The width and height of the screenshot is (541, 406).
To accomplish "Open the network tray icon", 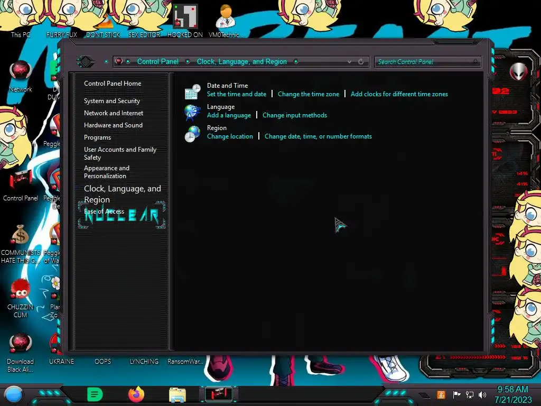I will coord(470,394).
